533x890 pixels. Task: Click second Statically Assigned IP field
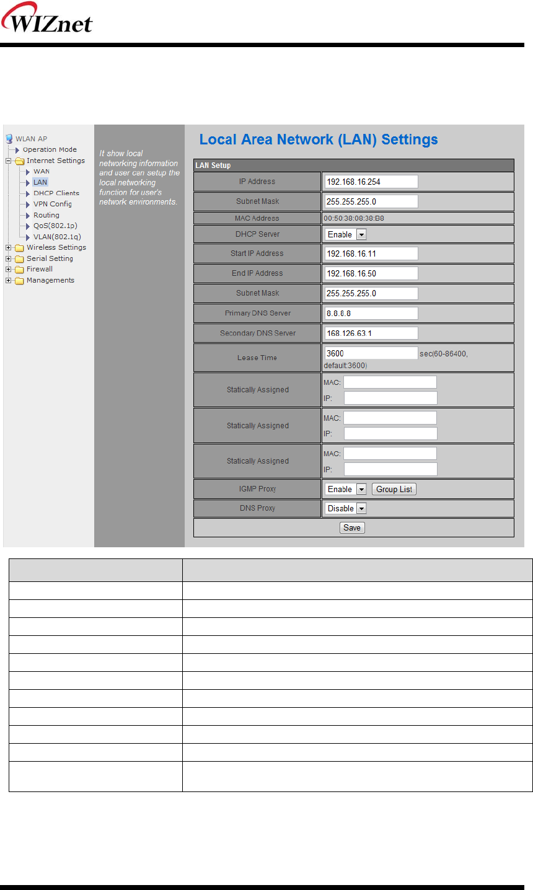(390, 434)
